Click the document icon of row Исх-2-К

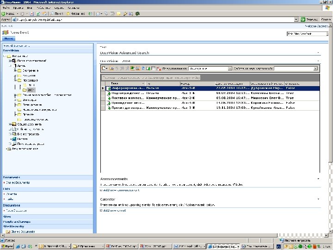click(x=109, y=98)
